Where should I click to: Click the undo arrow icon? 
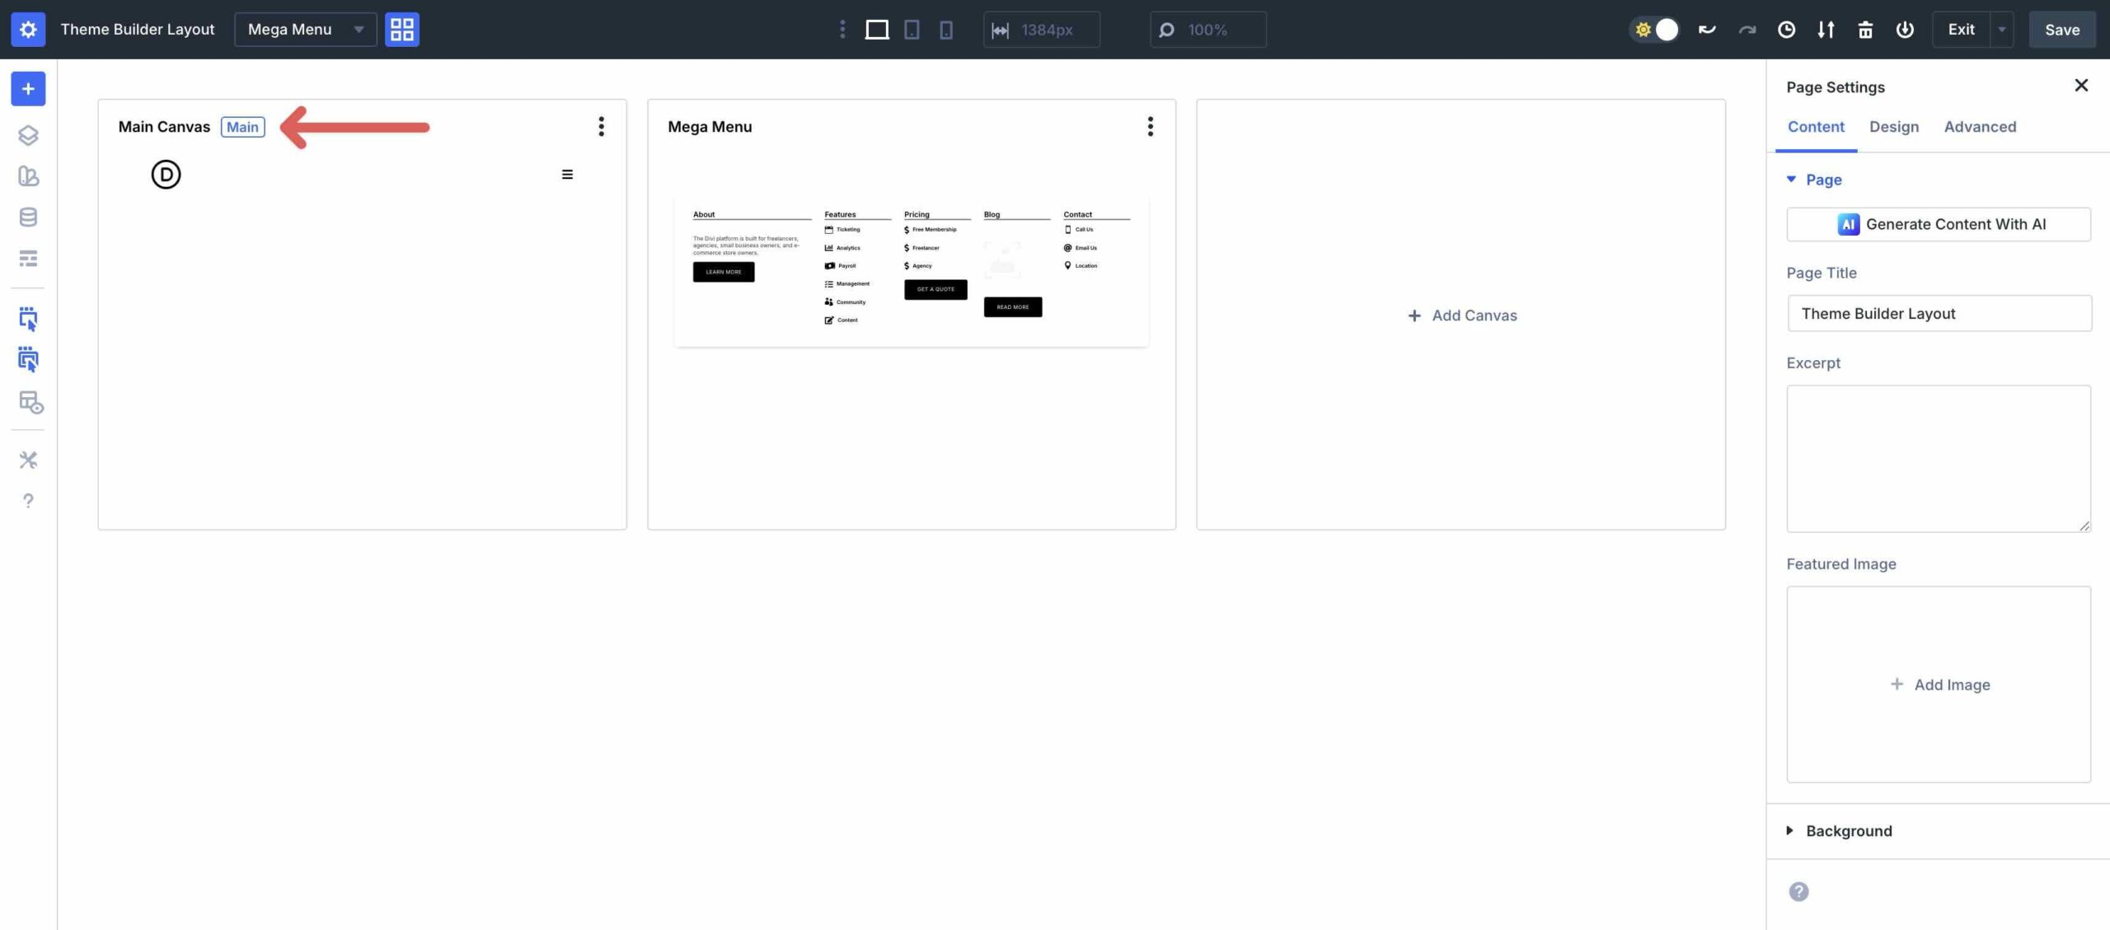(1707, 30)
